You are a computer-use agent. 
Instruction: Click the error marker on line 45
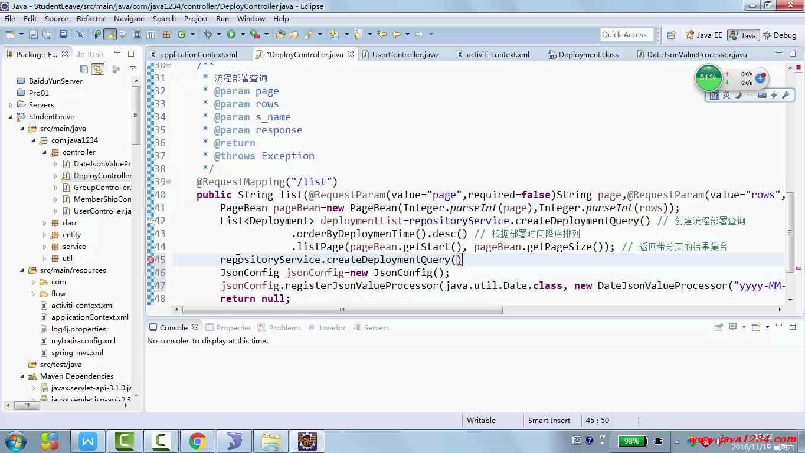pos(150,260)
